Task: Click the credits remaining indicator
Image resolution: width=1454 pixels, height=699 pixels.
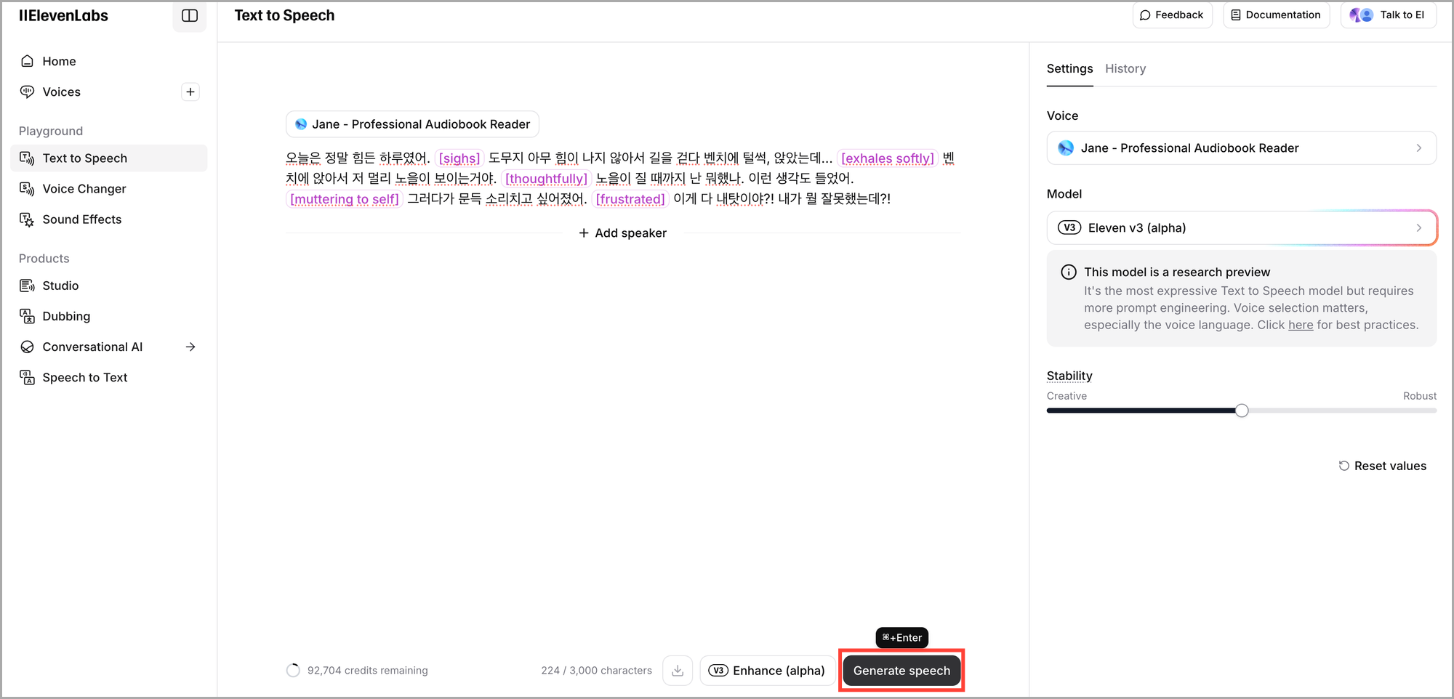Action: [x=357, y=671]
